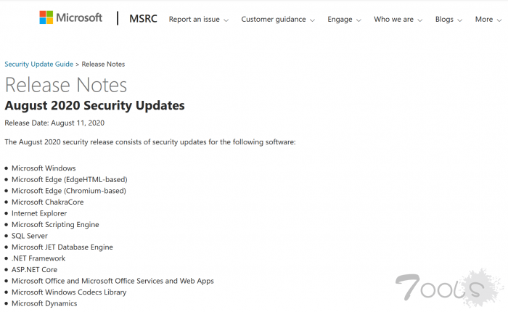Select SQL Server in the list

30,236
